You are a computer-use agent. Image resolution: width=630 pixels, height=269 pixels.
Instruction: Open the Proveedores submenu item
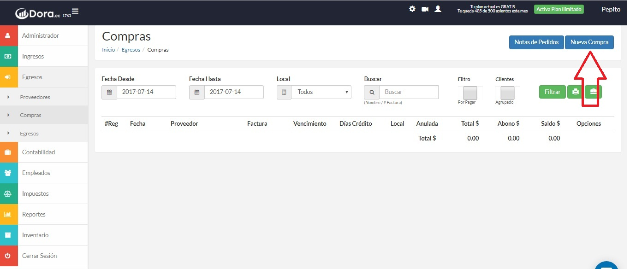tap(44, 97)
